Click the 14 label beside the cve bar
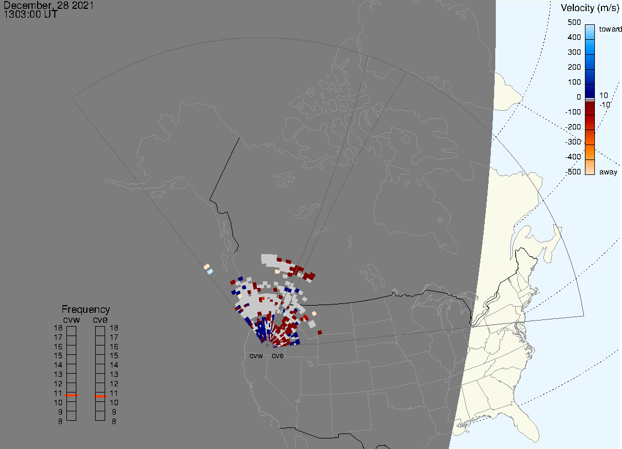Viewport: 622px width, 449px height. (x=114, y=365)
